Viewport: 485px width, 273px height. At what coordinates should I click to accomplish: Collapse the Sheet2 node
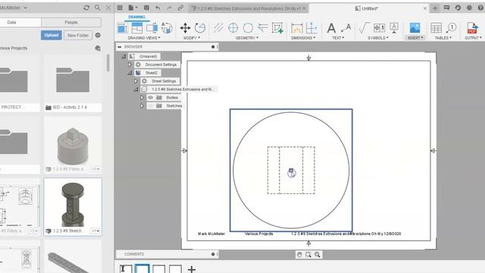pyautogui.click(x=130, y=73)
